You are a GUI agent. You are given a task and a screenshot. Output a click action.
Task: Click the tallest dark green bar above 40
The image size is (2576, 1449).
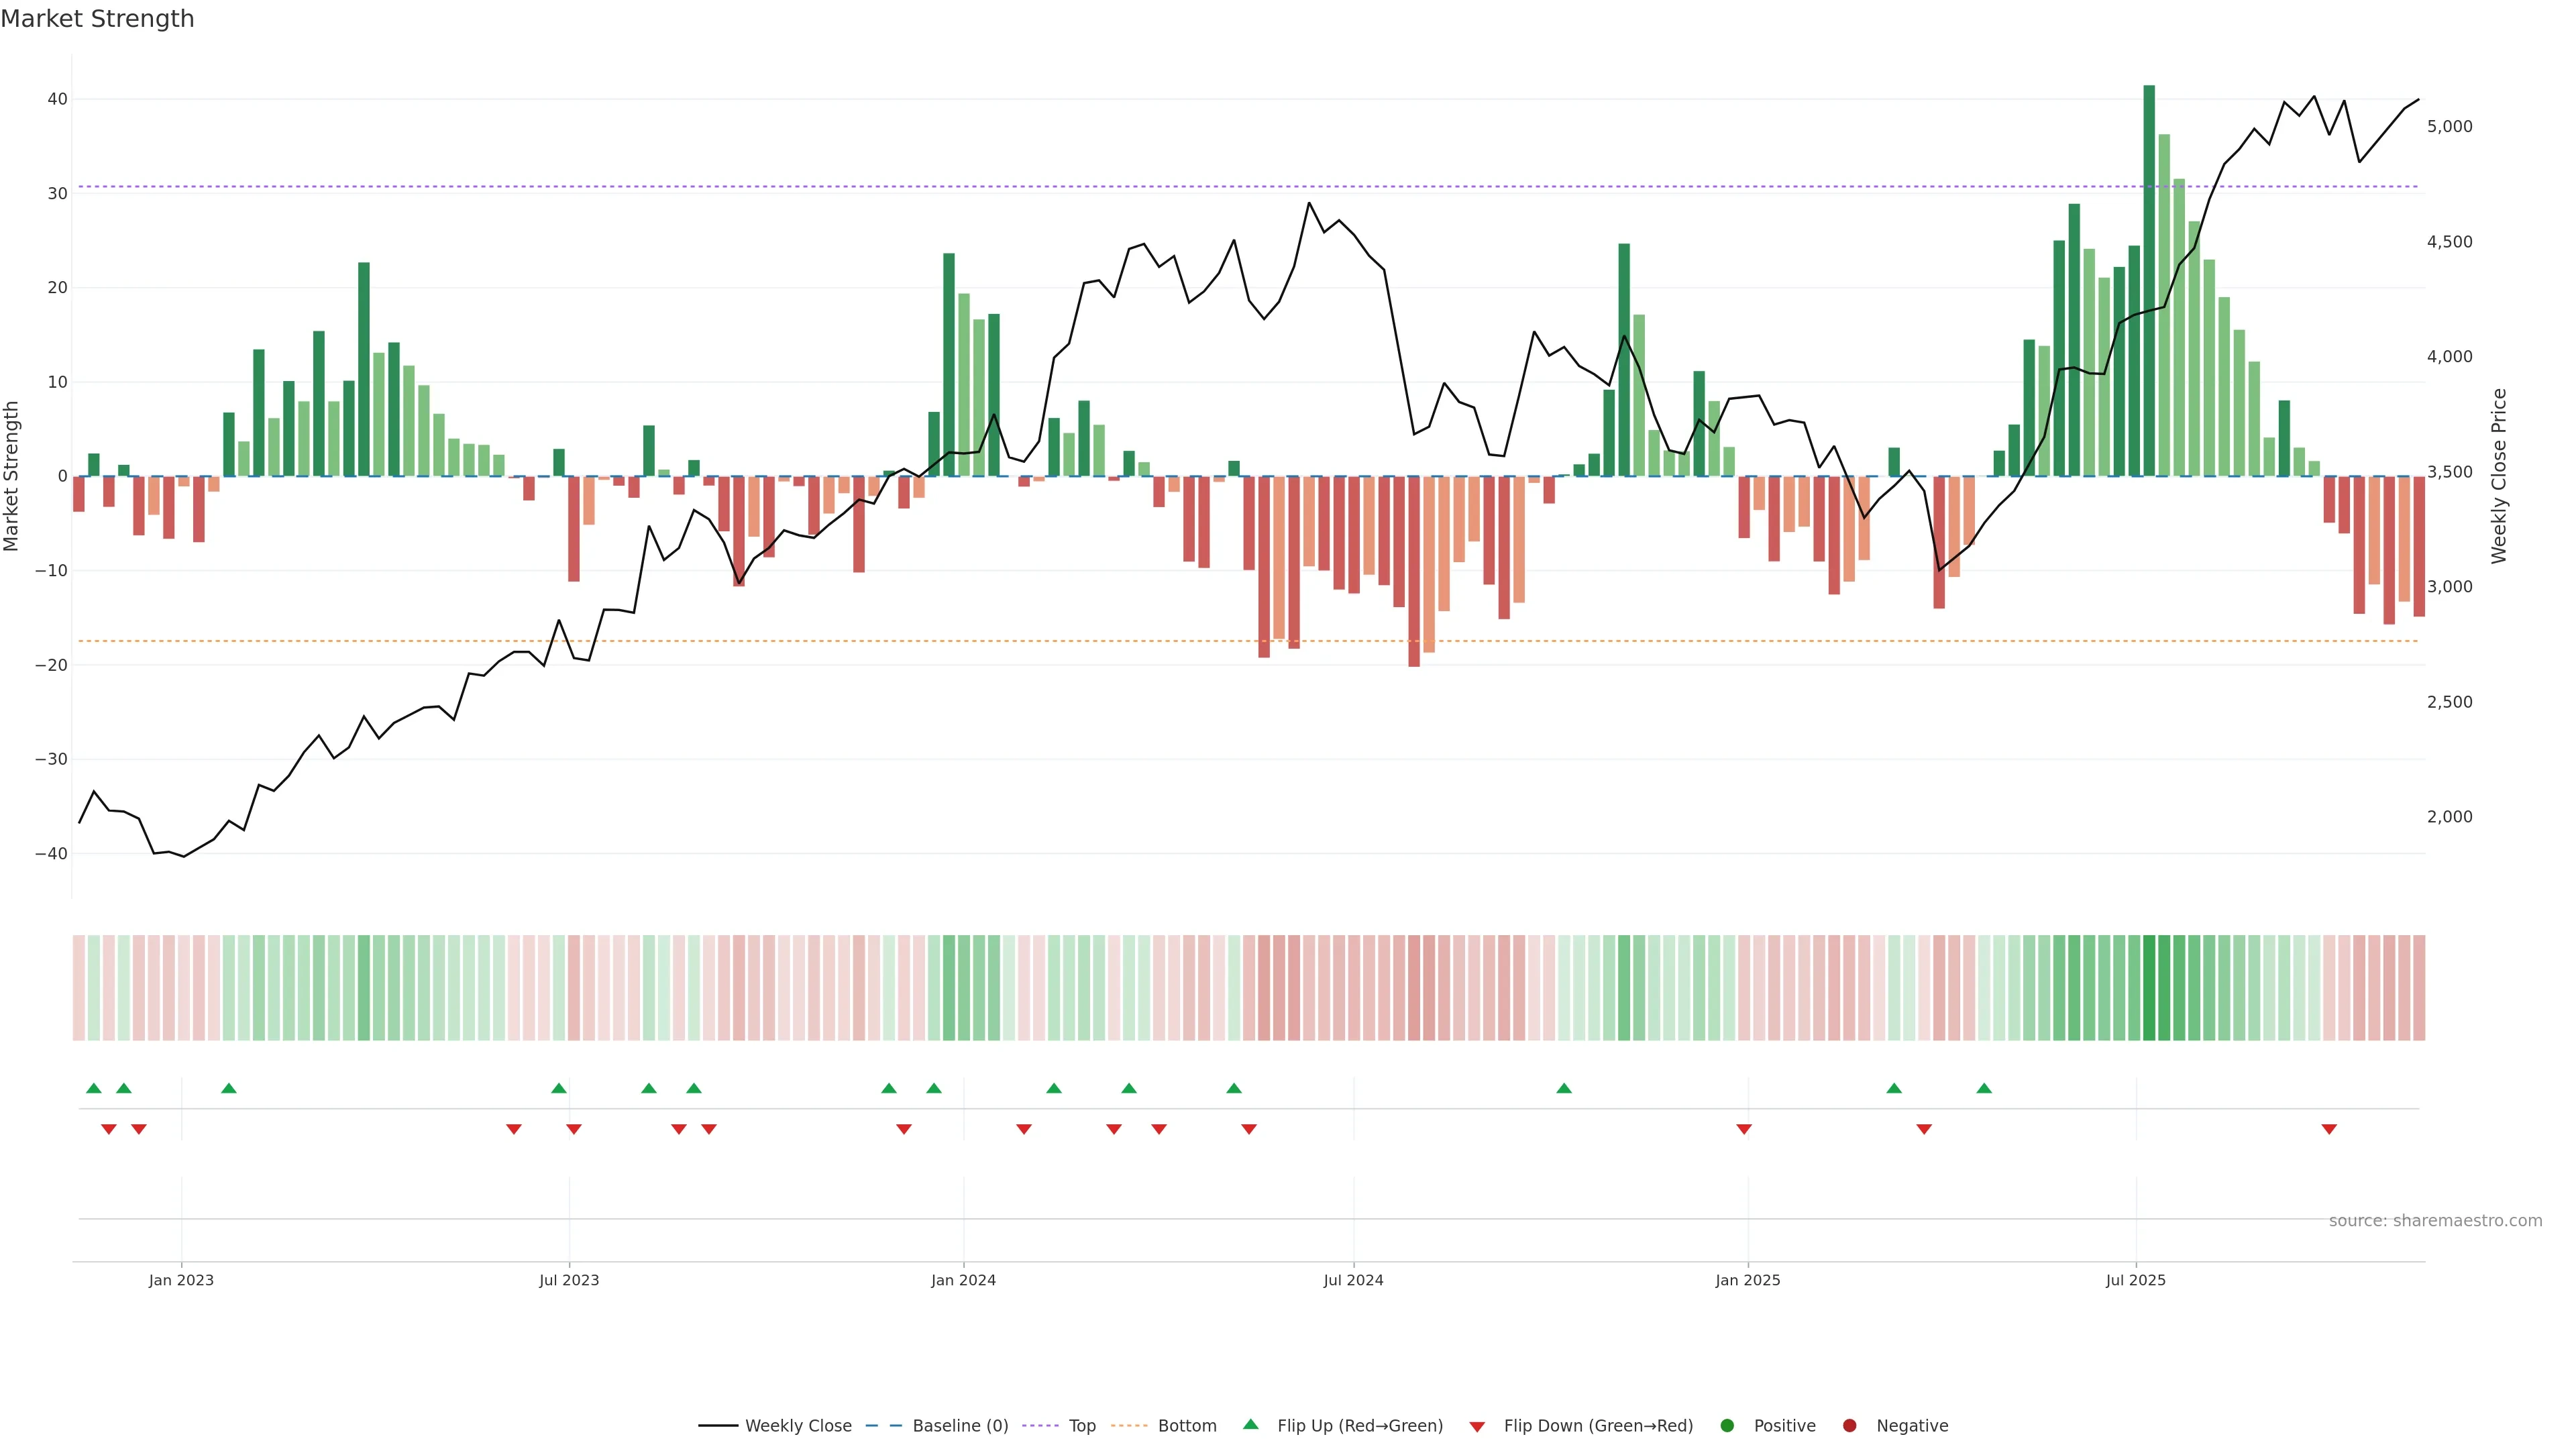2149,280
